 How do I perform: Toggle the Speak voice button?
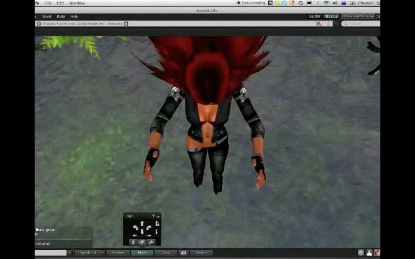coord(85,253)
